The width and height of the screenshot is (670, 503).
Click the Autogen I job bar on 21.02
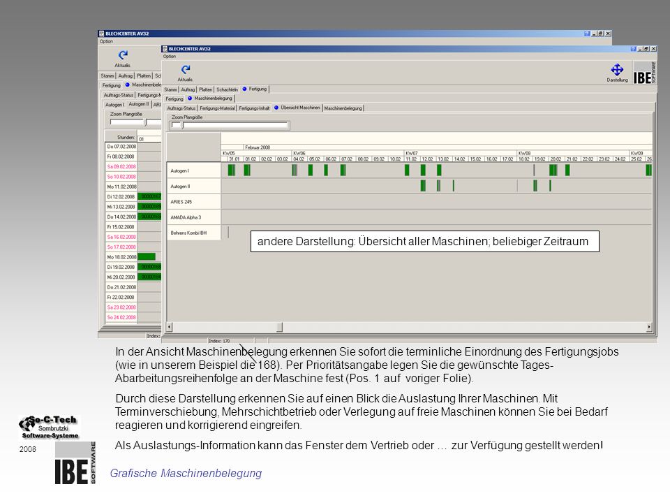pos(567,170)
